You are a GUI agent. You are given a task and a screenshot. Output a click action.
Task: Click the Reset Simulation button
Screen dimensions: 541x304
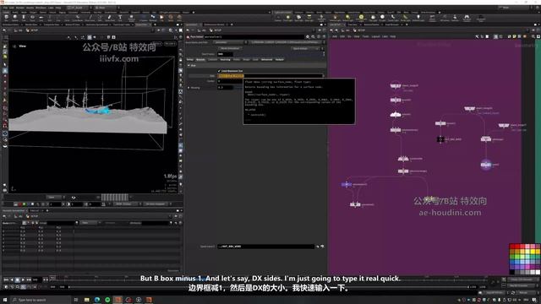pos(230,49)
